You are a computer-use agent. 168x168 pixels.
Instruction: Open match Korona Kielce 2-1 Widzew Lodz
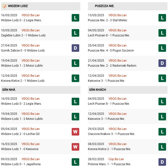coord(23,81)
